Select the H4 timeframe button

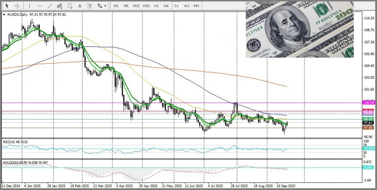[x=166, y=6]
